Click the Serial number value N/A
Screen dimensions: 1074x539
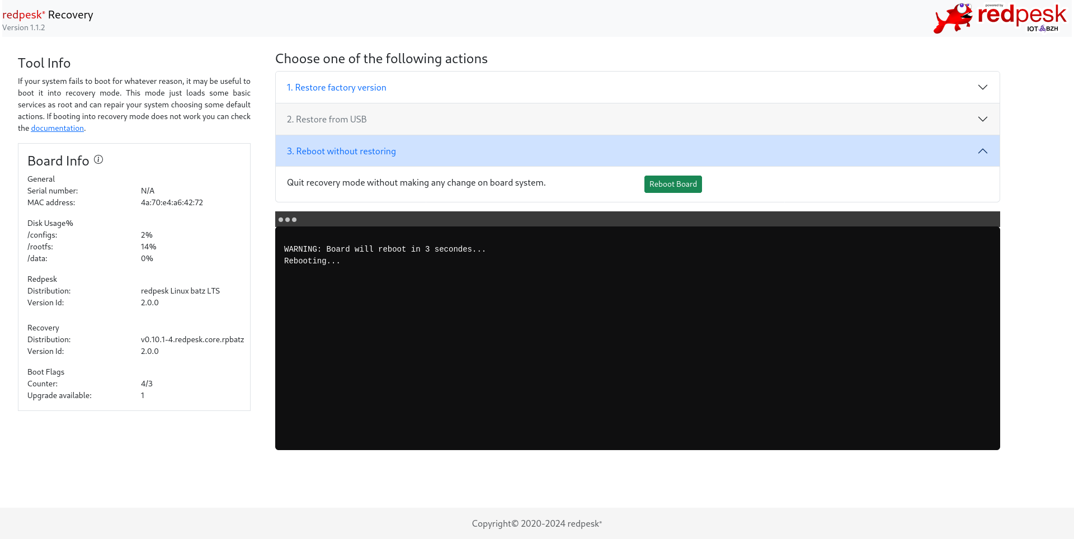pos(148,191)
